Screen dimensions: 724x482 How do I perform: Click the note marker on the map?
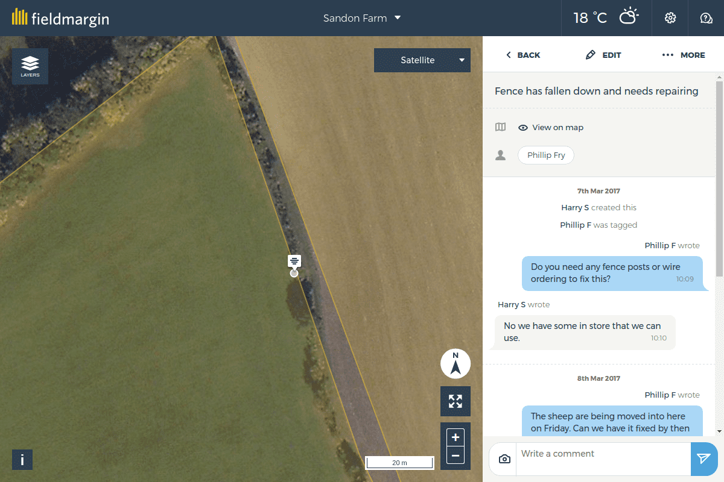[x=294, y=261]
